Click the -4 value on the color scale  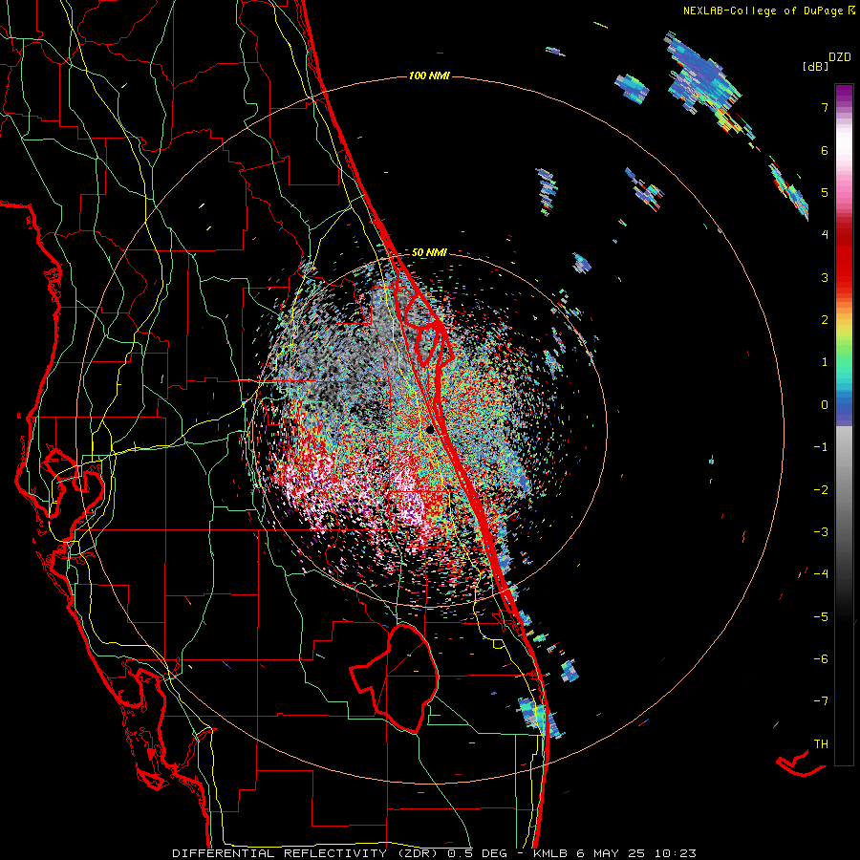coord(821,574)
